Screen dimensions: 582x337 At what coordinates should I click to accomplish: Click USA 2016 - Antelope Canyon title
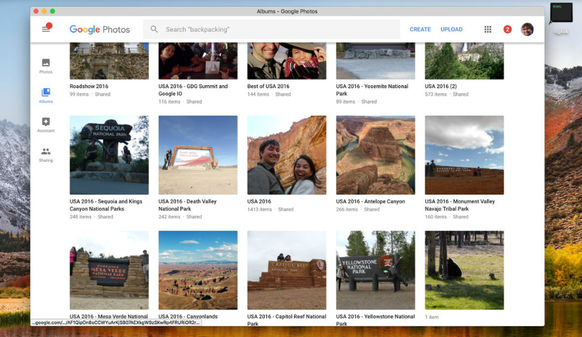click(371, 201)
